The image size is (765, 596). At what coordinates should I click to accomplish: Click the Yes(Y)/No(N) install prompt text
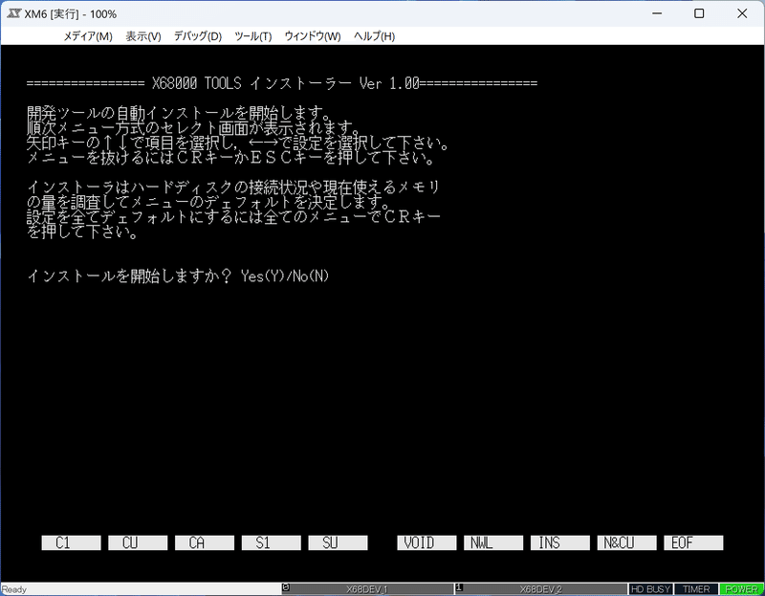(285, 276)
